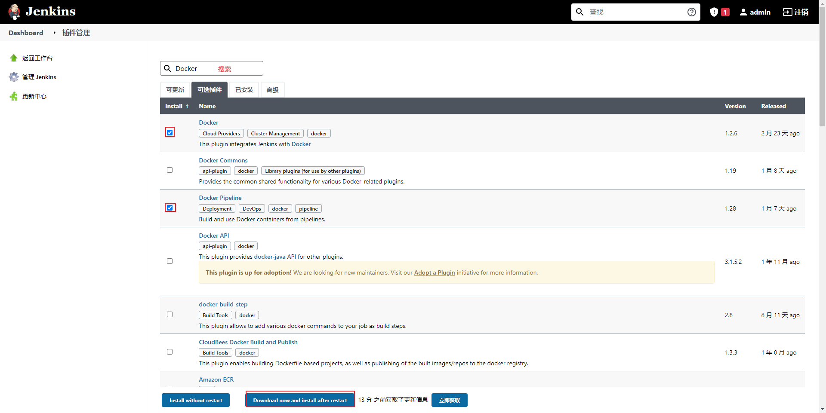Click the docker-java link in Docker API description

tap(270, 257)
